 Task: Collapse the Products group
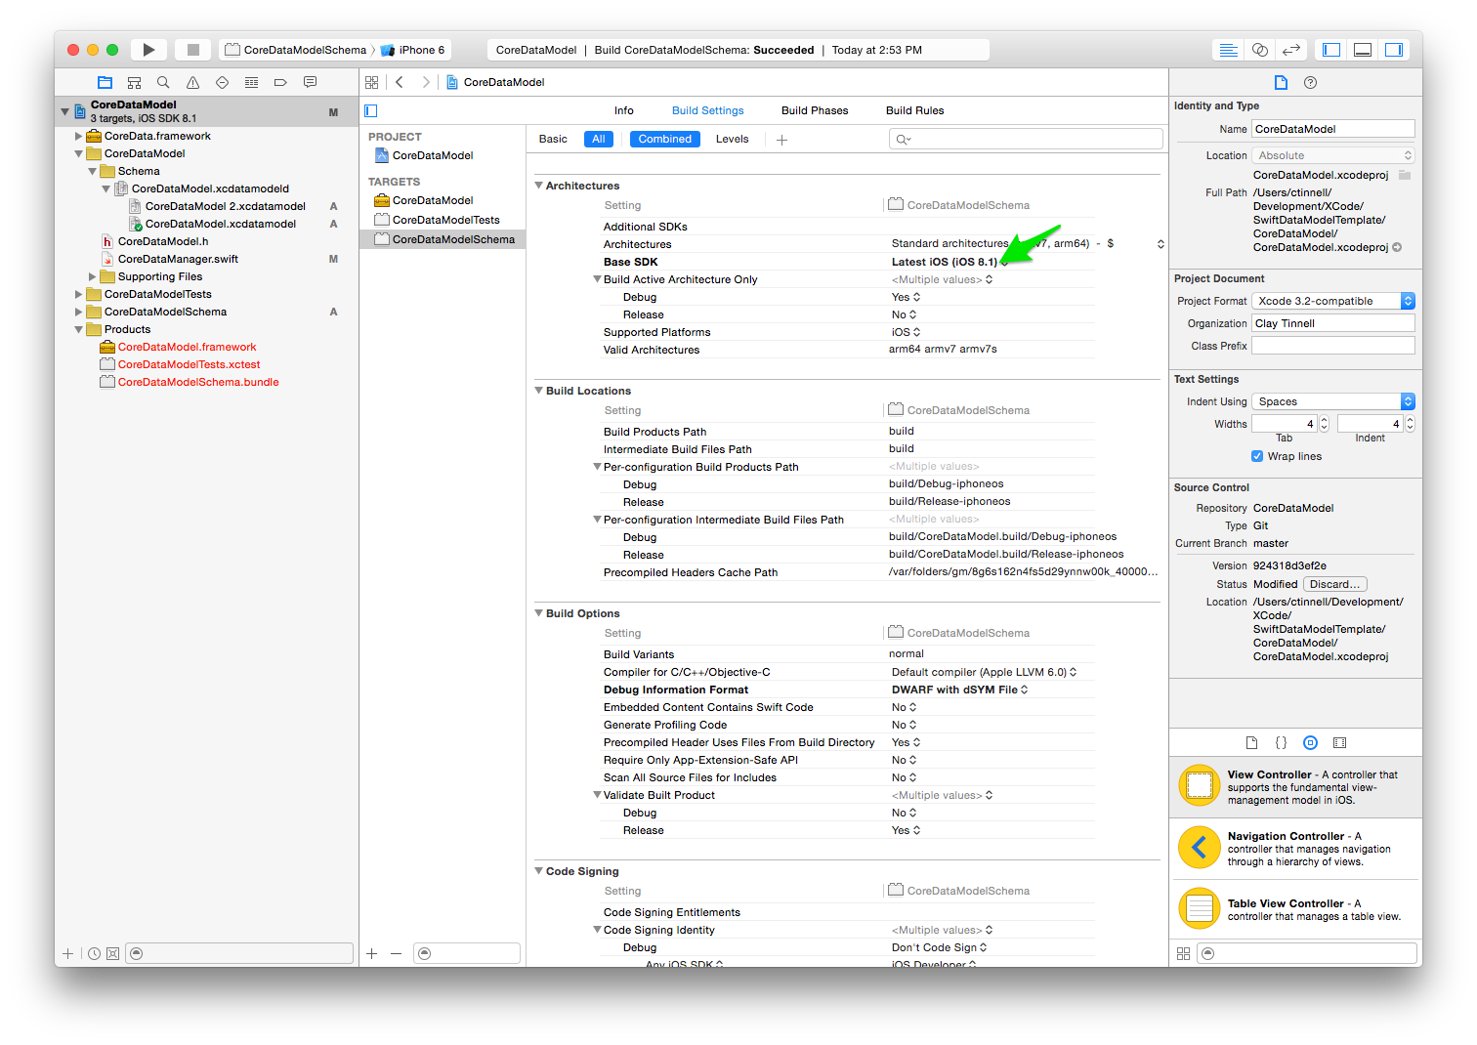pyautogui.click(x=78, y=329)
